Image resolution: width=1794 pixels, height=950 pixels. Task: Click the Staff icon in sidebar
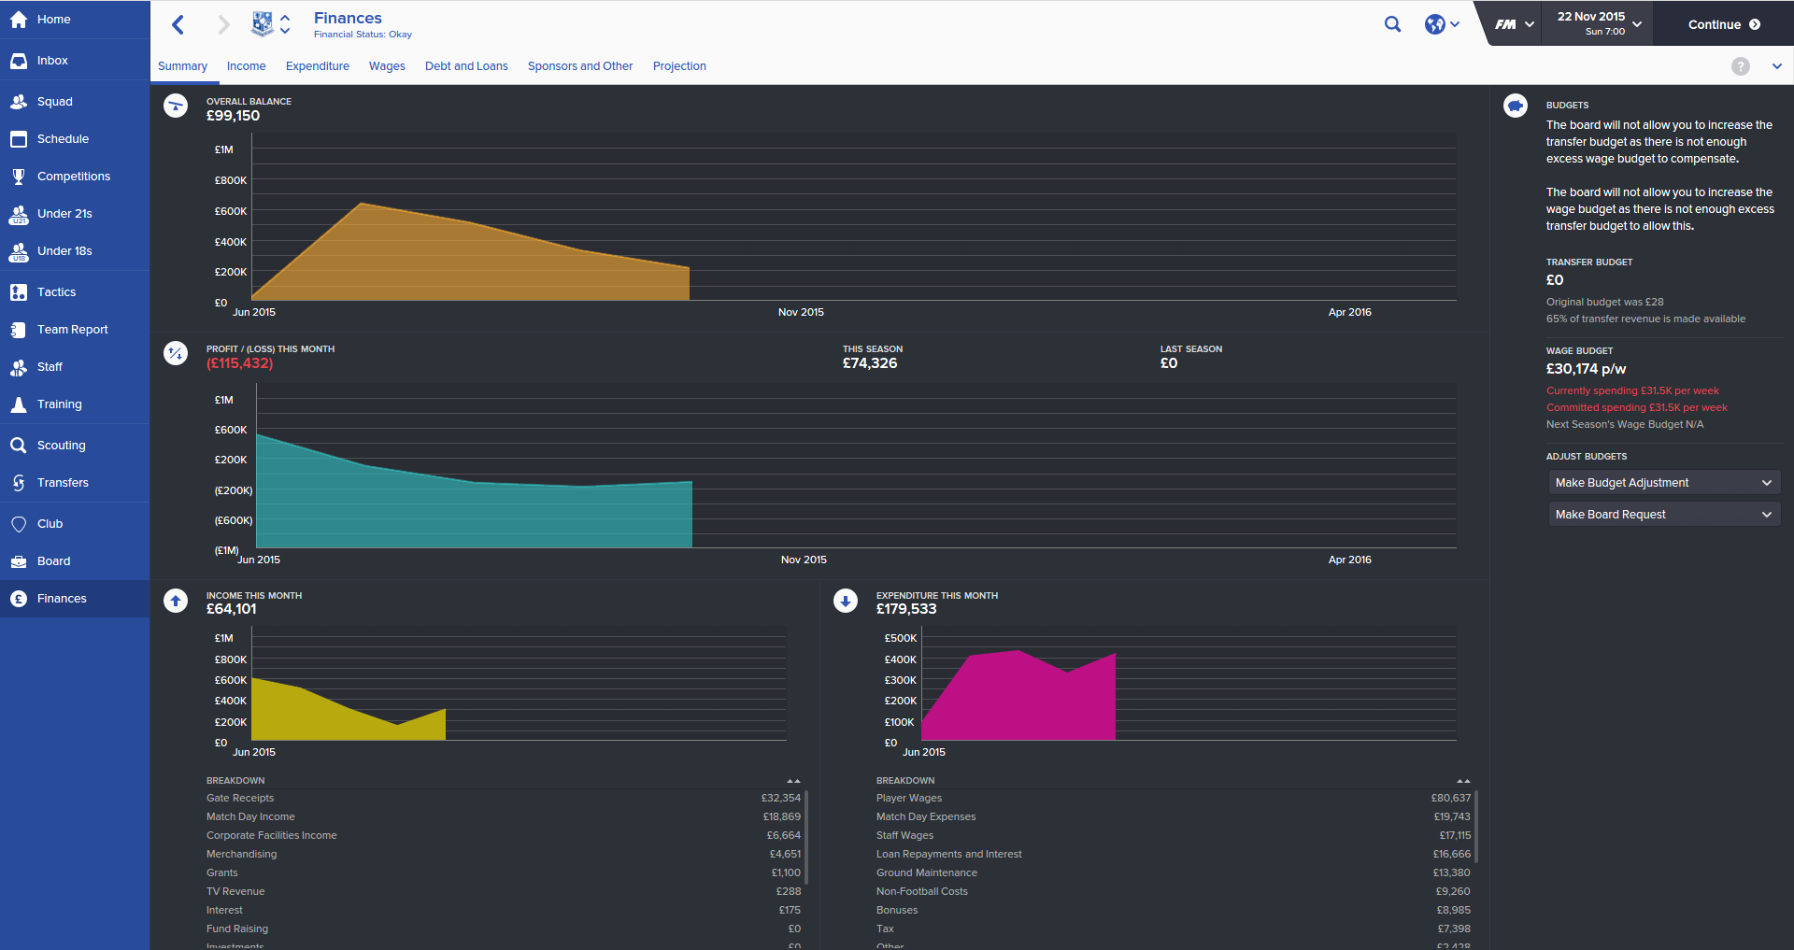19,367
